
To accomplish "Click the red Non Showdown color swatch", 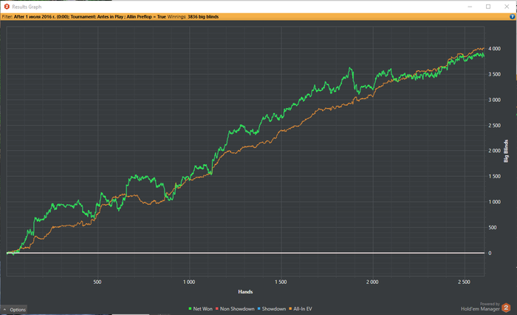I will coord(217,309).
